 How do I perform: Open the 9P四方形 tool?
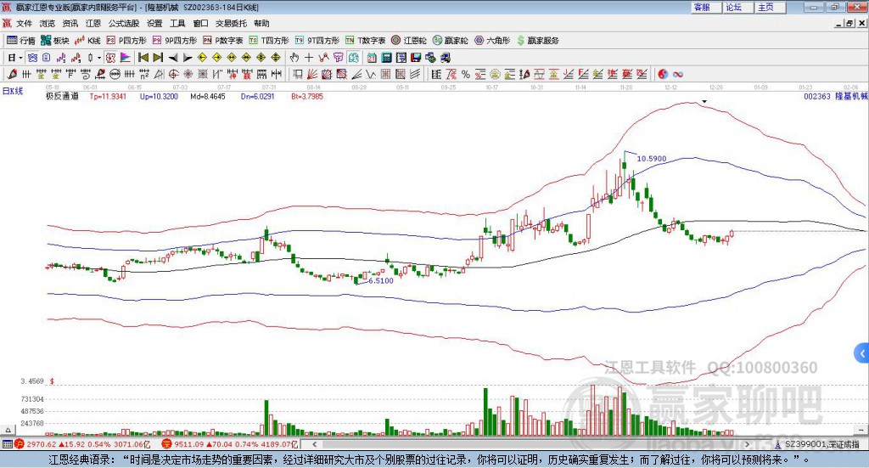coord(174,41)
